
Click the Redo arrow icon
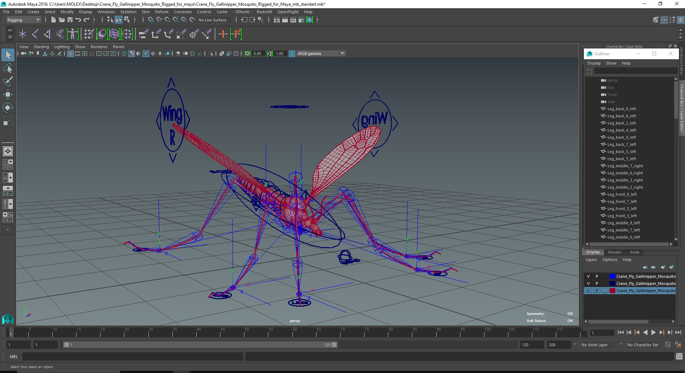86,20
